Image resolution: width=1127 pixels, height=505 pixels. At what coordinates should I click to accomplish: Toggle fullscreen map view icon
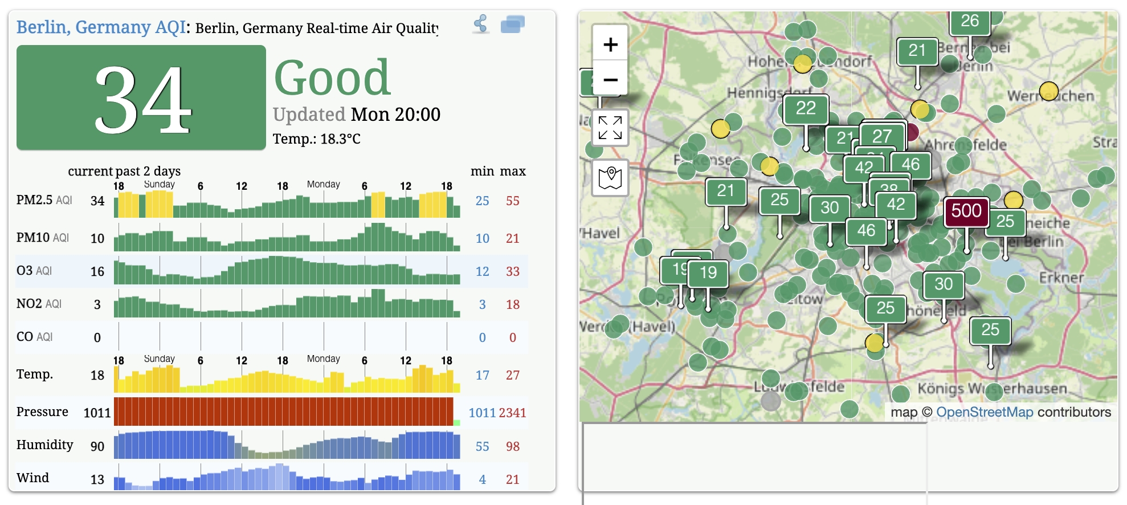[x=610, y=128]
